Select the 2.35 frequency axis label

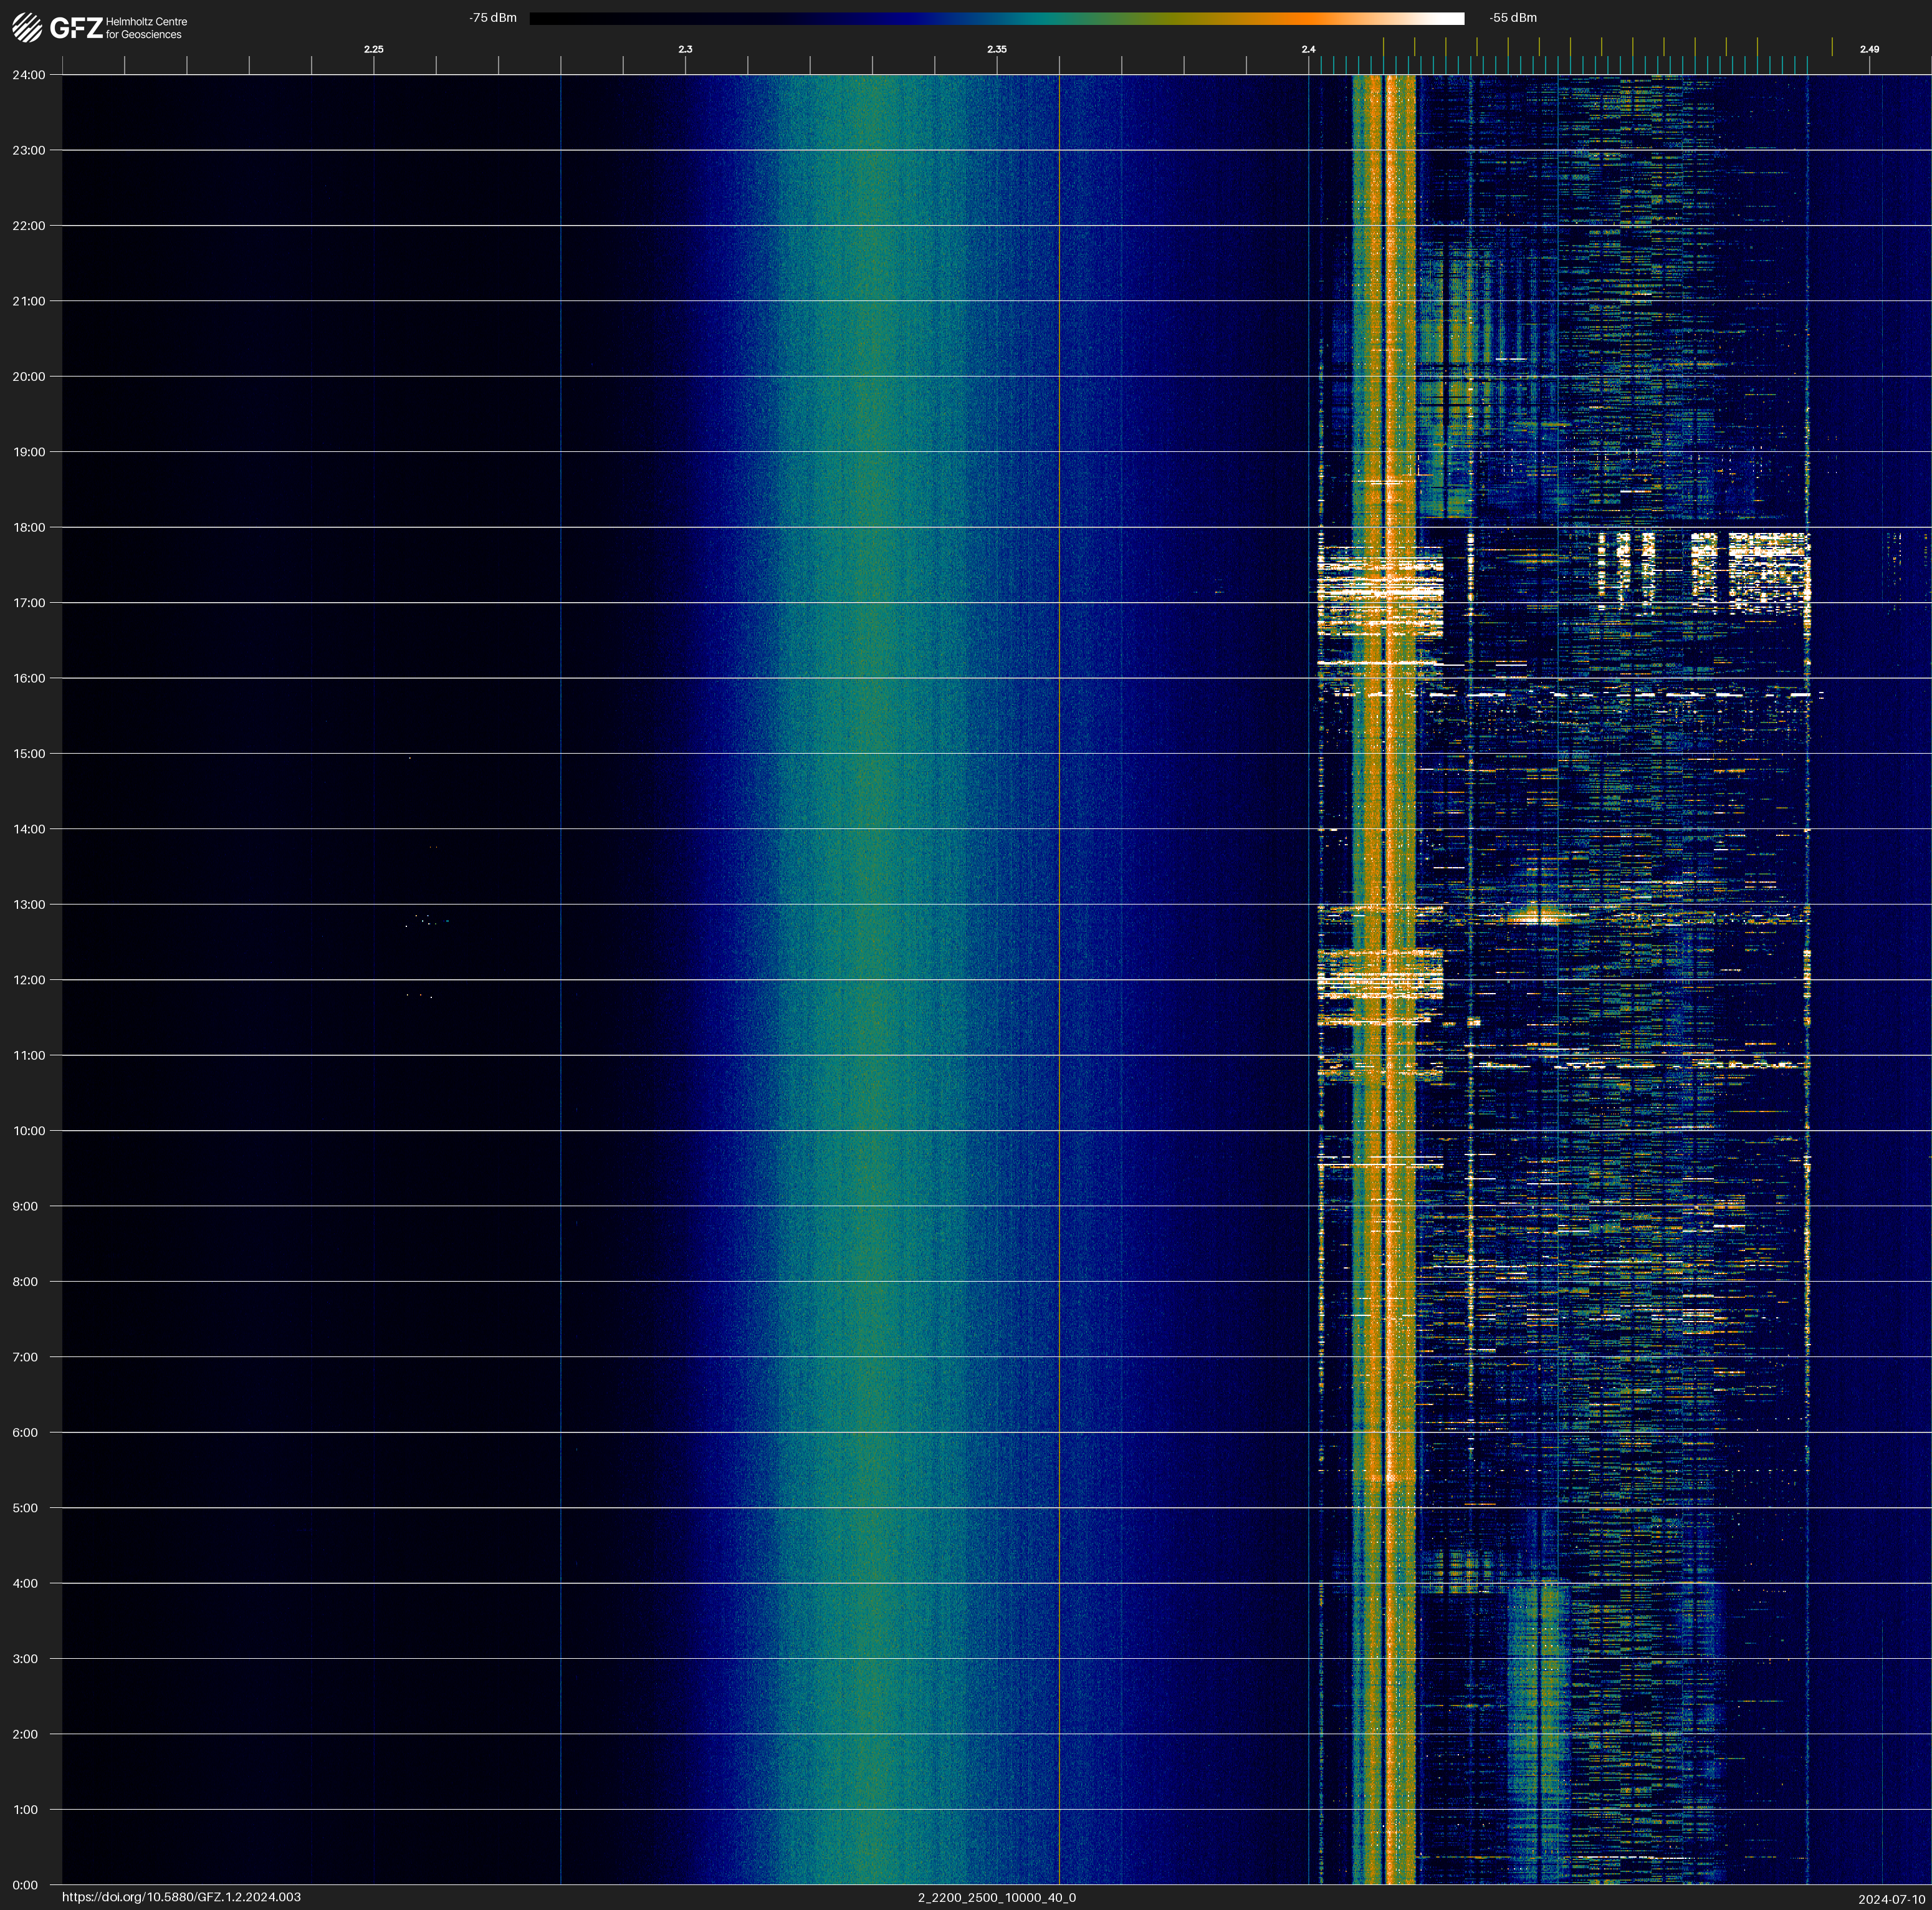996,49
